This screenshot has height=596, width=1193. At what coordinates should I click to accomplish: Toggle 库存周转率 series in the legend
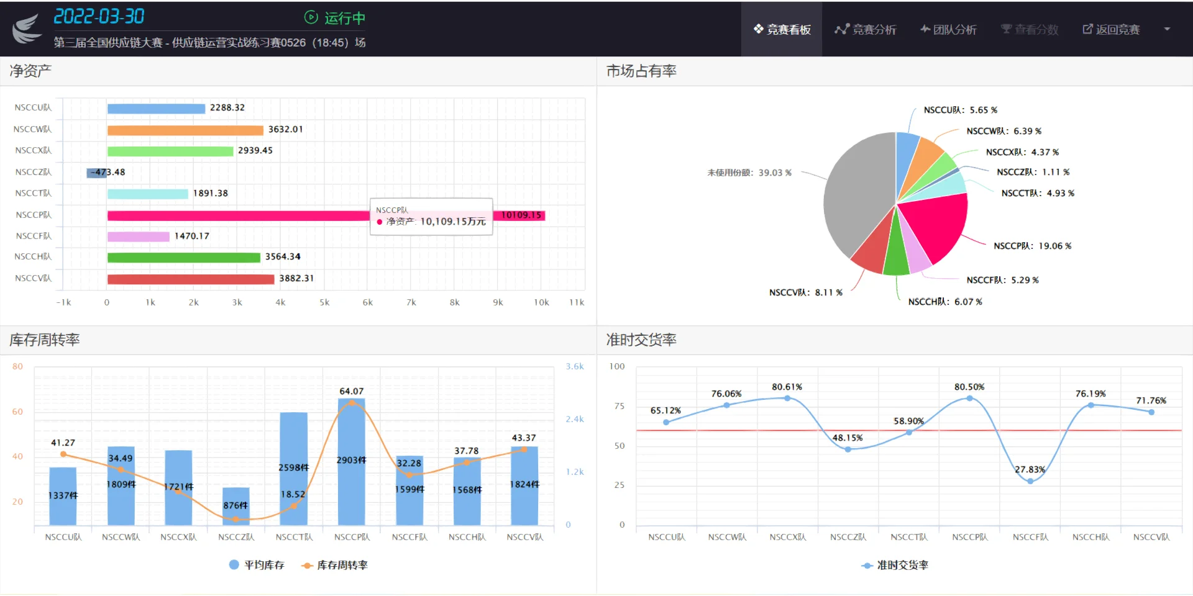(336, 565)
